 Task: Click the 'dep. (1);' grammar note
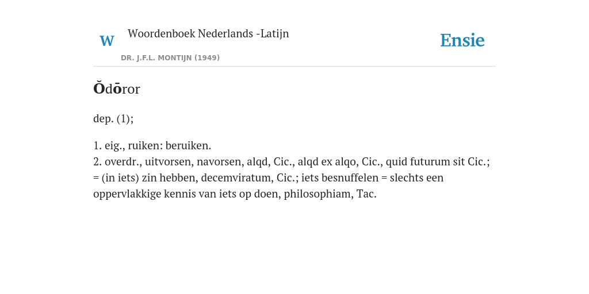click(x=113, y=118)
